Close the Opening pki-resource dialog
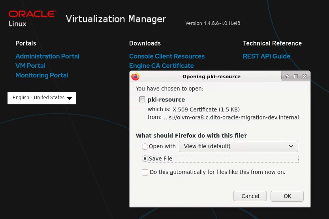 click(x=305, y=76)
